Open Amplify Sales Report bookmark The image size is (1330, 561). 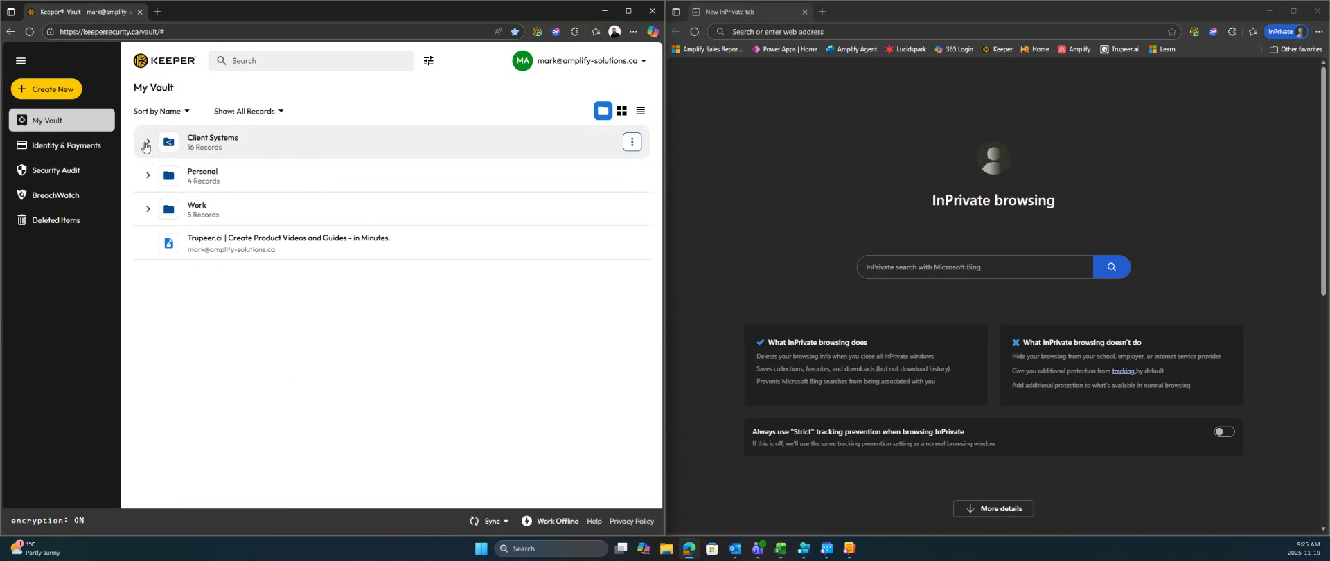707,49
